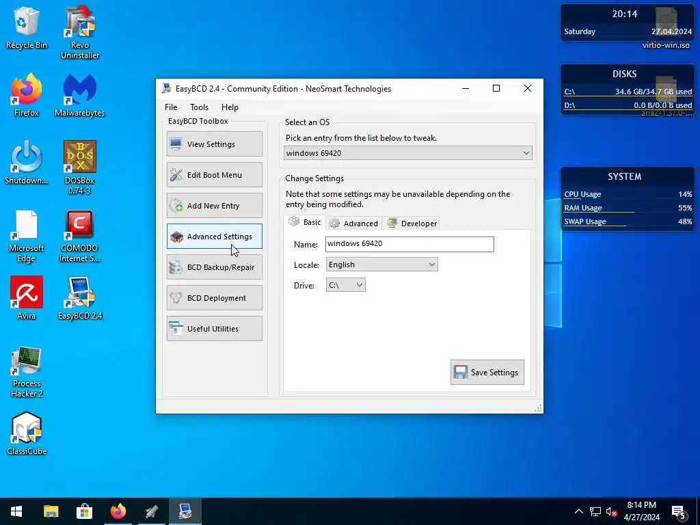Viewport: 700px width, 525px height.
Task: Expand the Locale dropdown showing English
Action: (x=381, y=265)
